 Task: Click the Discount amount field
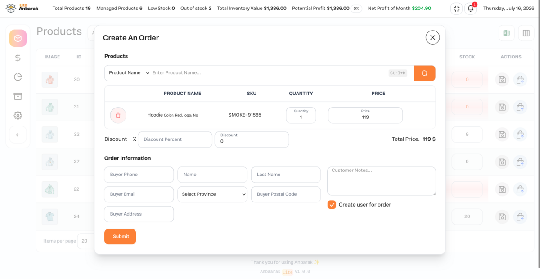click(x=252, y=139)
